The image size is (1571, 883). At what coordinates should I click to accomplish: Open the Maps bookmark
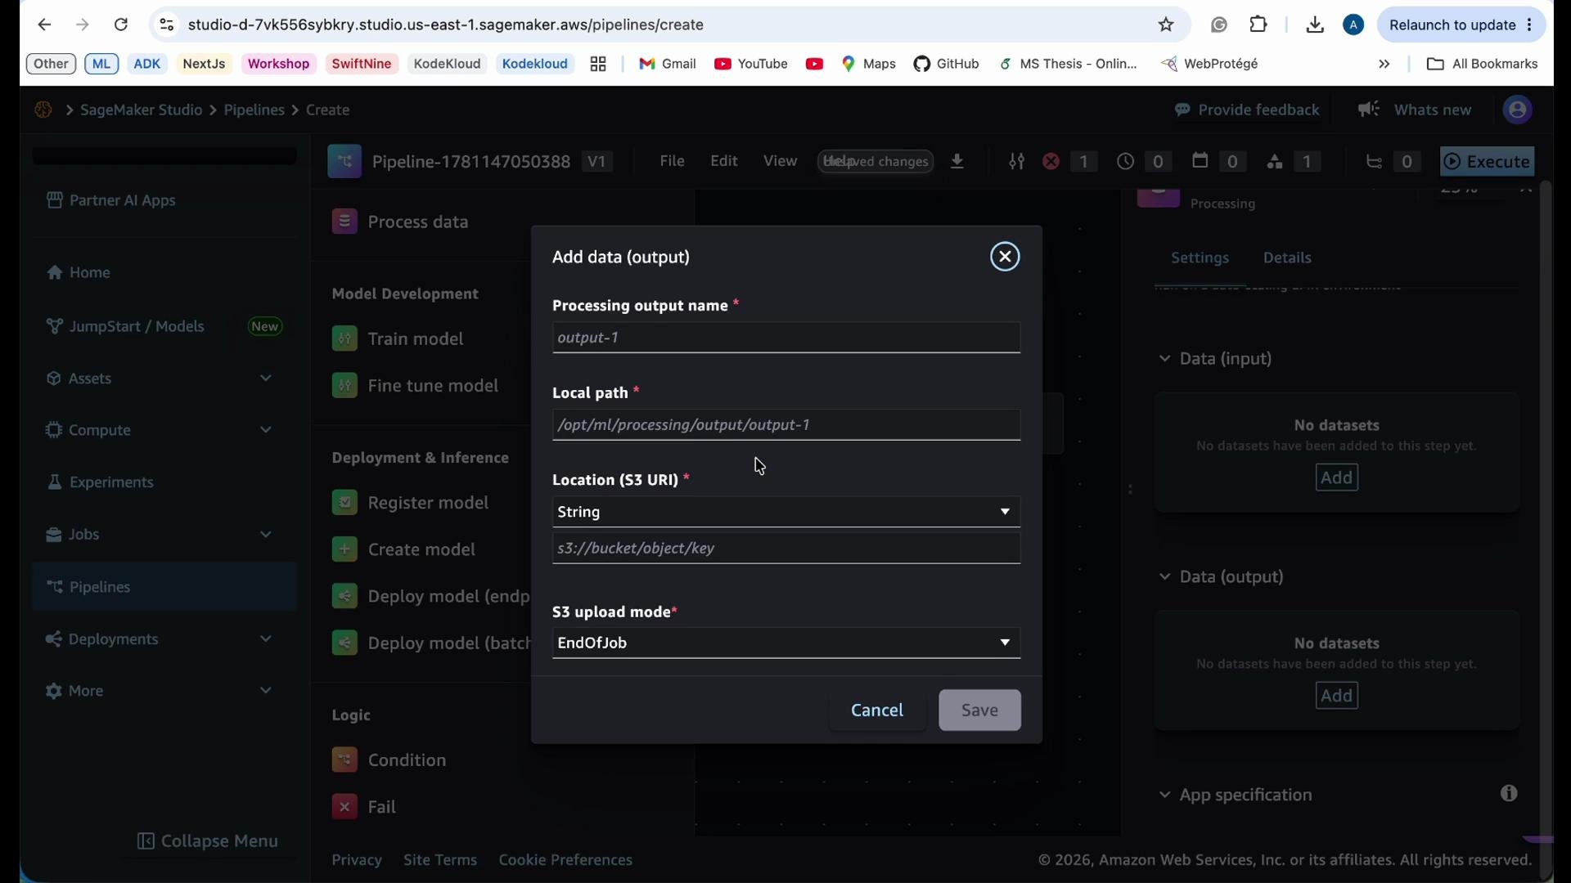869,64
